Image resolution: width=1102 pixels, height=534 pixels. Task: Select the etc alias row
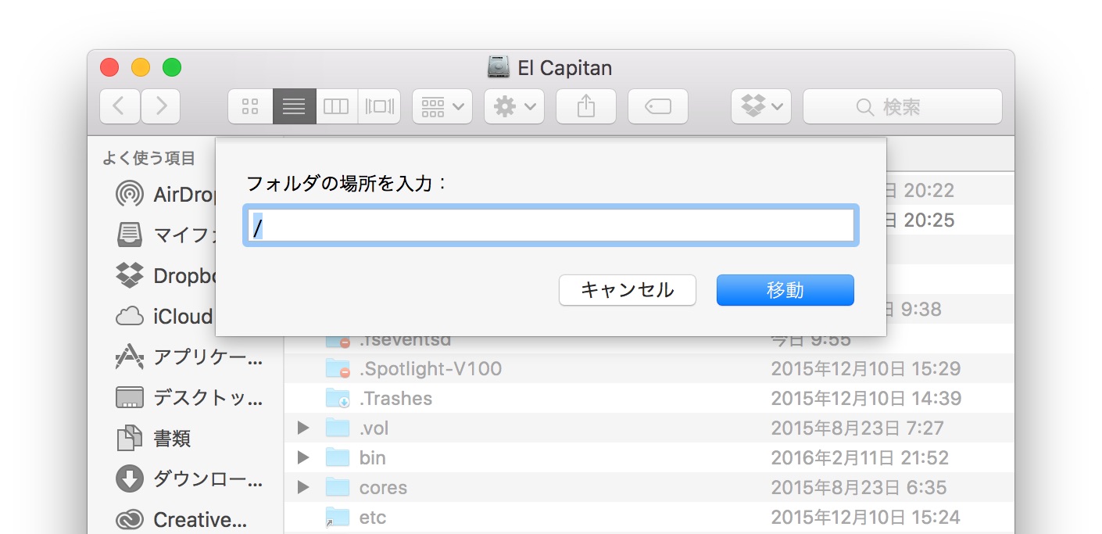point(649,517)
